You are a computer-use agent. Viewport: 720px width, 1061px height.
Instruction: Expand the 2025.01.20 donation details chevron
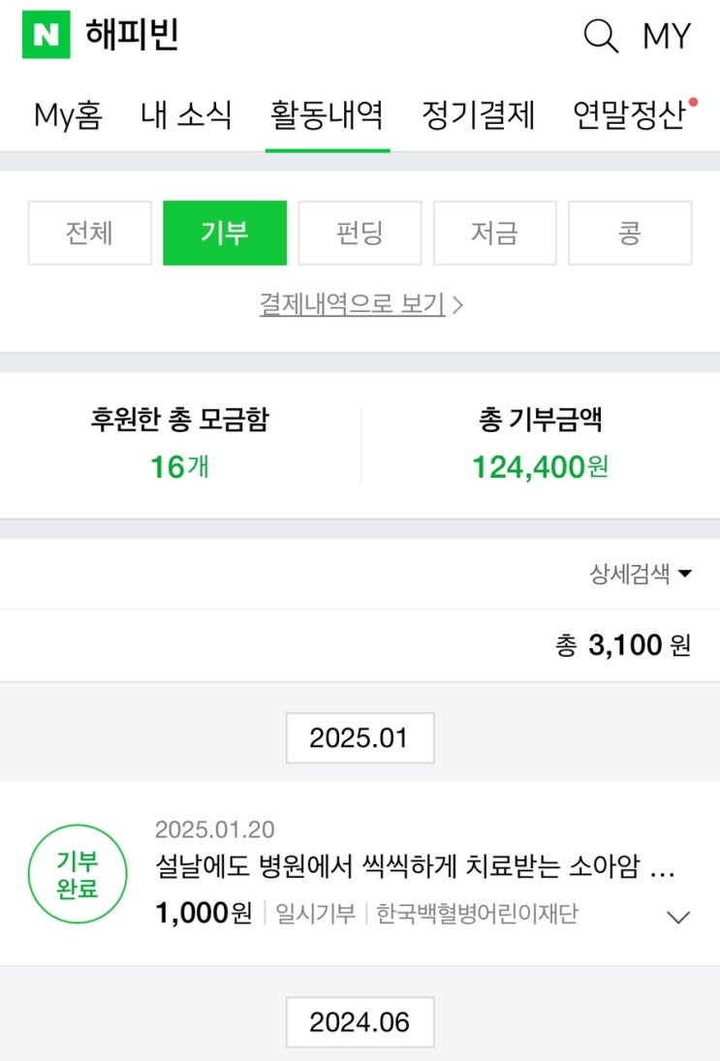(679, 917)
